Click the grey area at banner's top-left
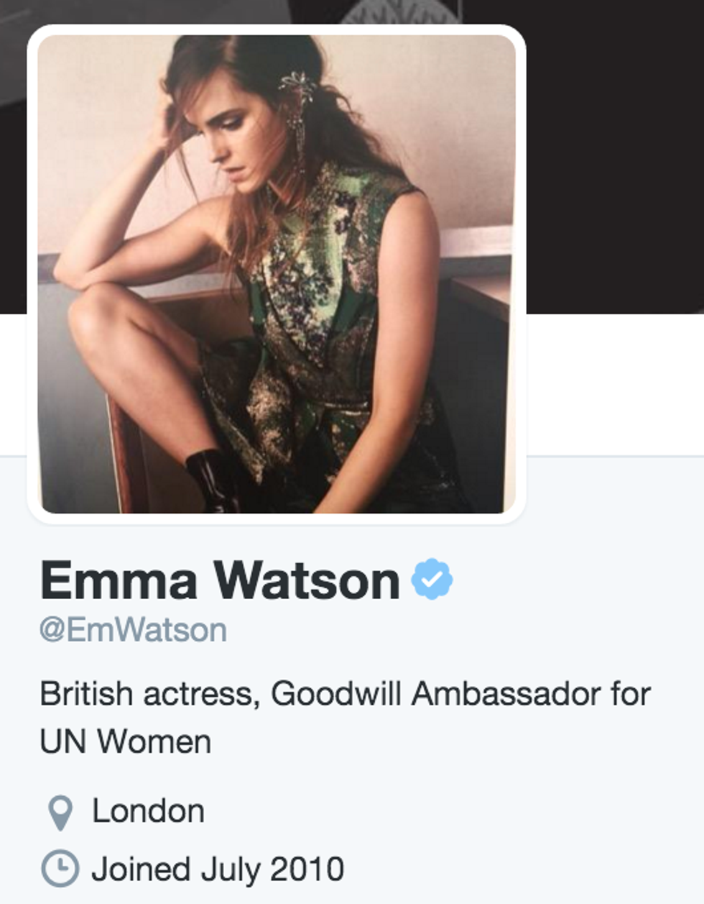This screenshot has width=704, height=904. [14, 22]
